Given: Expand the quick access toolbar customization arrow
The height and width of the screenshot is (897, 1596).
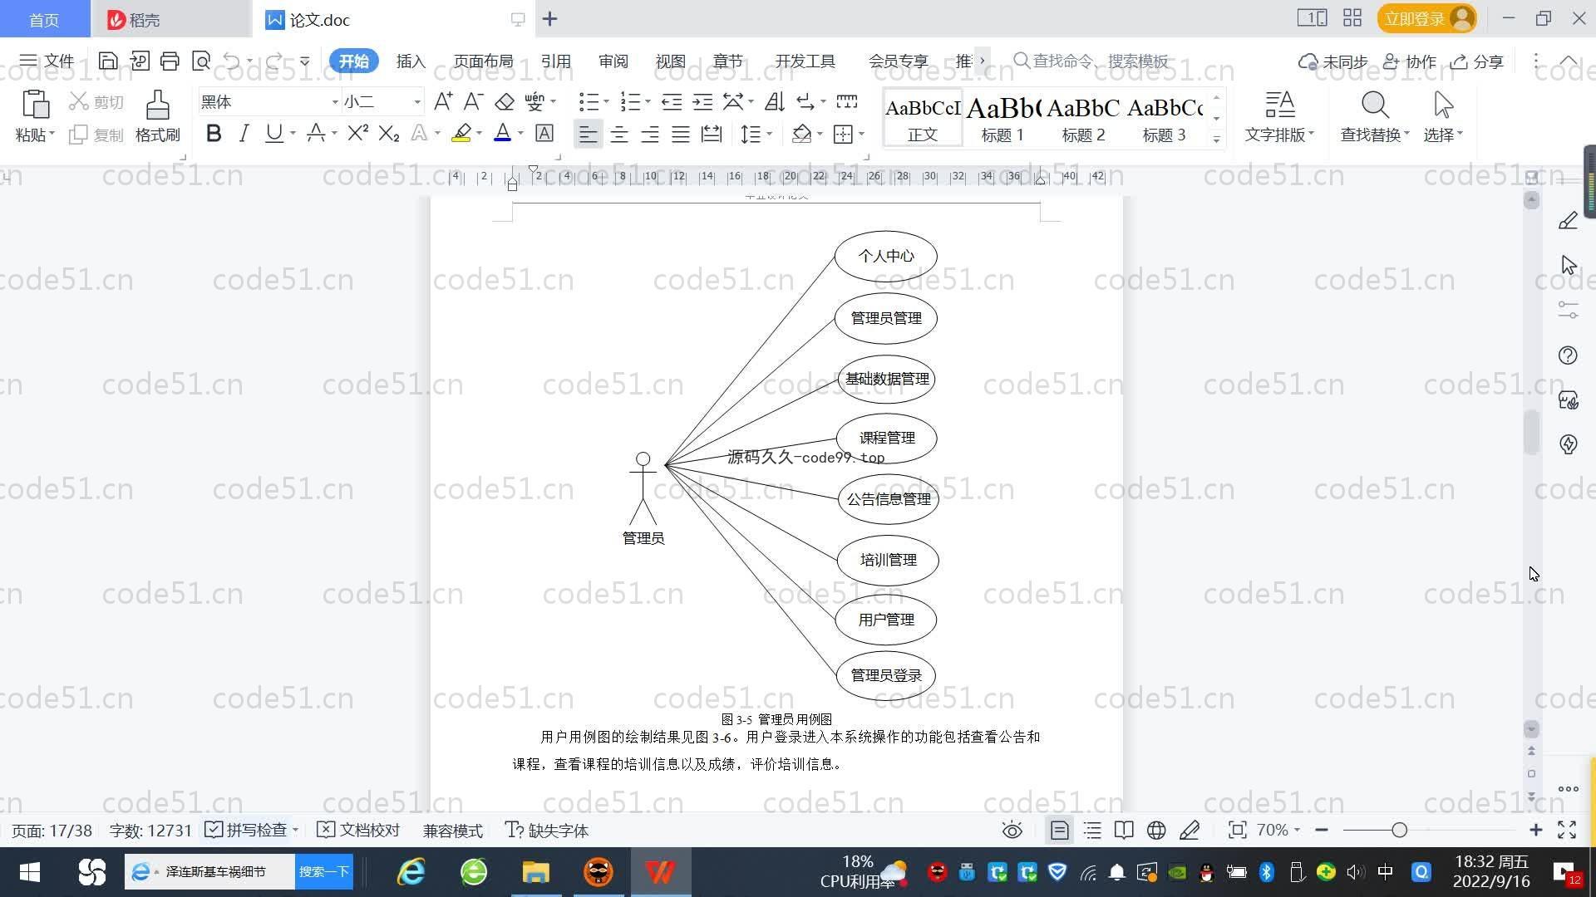Looking at the screenshot, I should tap(305, 61).
